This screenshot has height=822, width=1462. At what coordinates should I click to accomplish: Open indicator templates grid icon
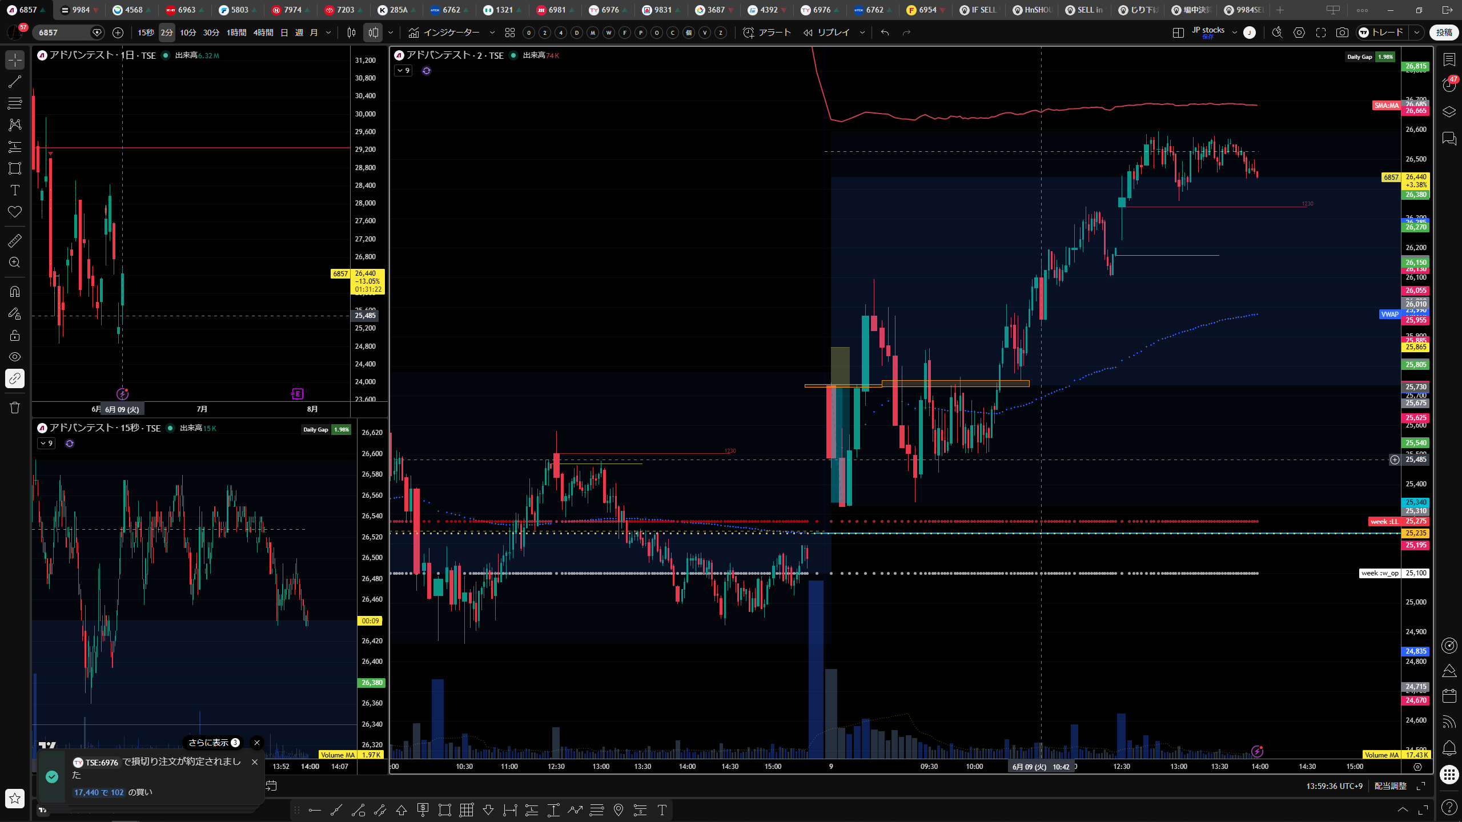(510, 33)
